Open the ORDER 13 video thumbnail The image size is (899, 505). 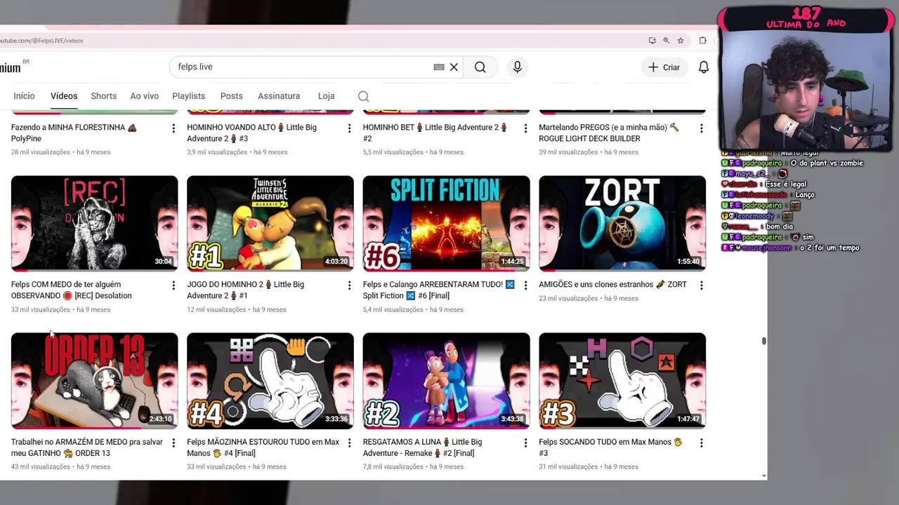click(x=94, y=381)
